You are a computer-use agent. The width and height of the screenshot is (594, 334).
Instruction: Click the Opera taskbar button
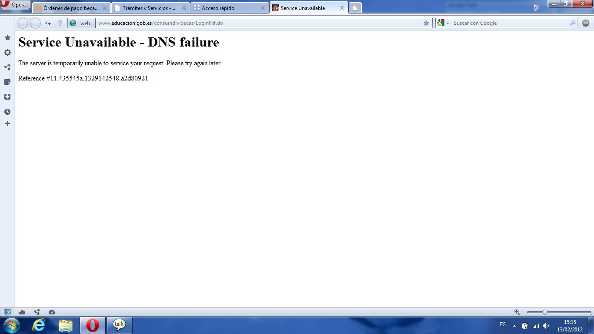93,325
